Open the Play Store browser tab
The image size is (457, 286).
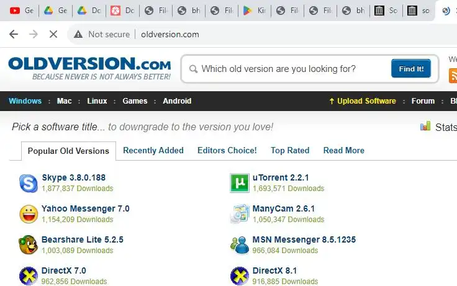pyautogui.click(x=255, y=11)
